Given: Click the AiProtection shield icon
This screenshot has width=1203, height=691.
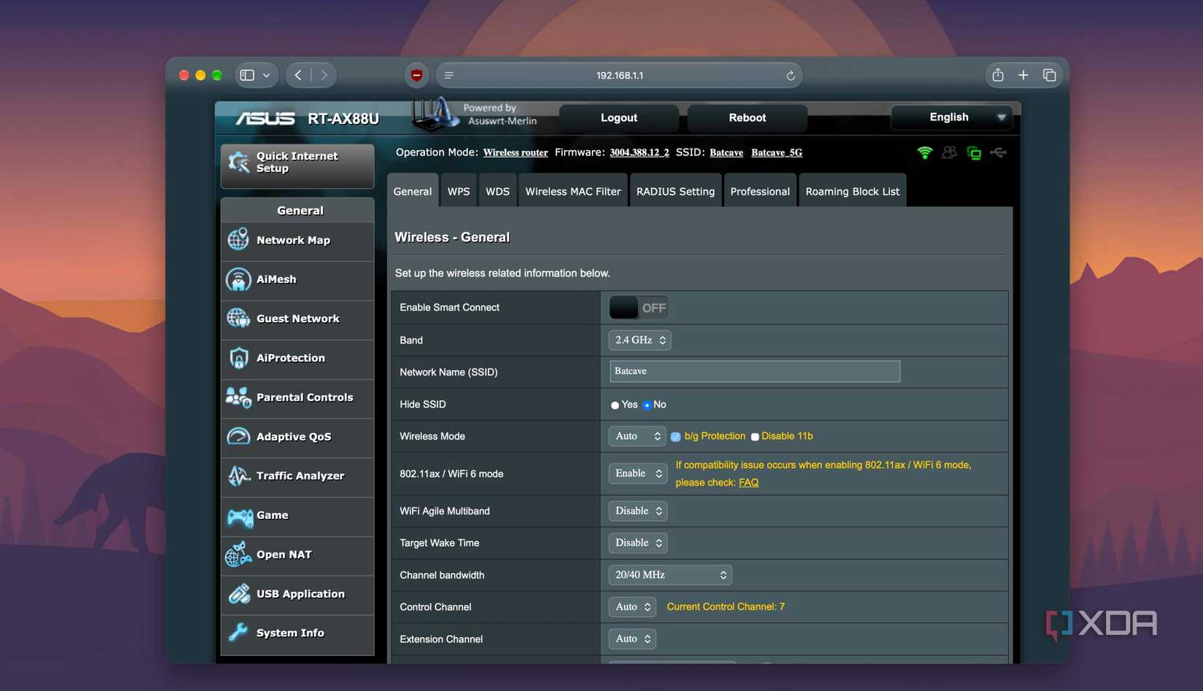Looking at the screenshot, I should (238, 358).
